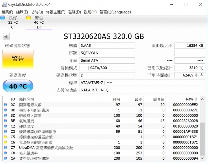This screenshot has height=164, width=208.
Task: Select the 氣流溫度 attribute row
Action: [x=101, y=121]
